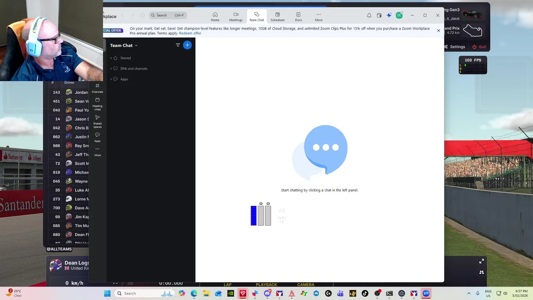The height and width of the screenshot is (300, 533).
Task: Open Channels in the sidebar
Action: click(97, 88)
